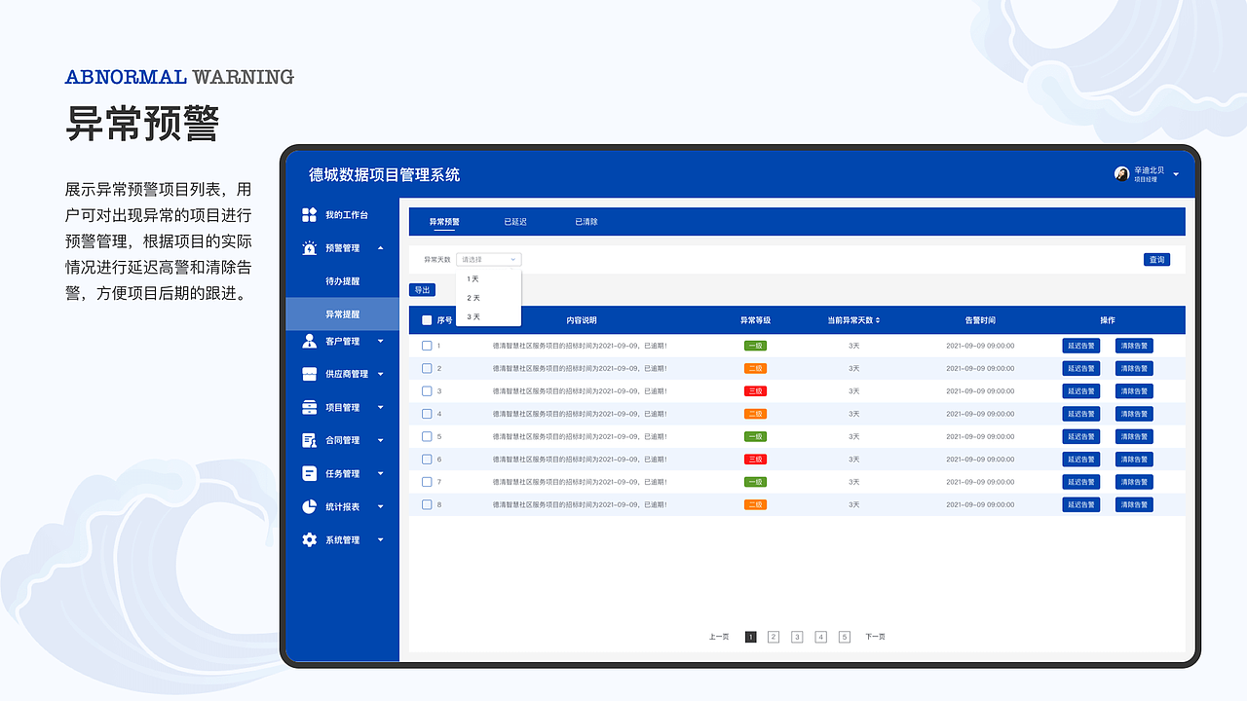
Task: Open the 异常天数 请选择 dropdown
Action: (x=489, y=260)
